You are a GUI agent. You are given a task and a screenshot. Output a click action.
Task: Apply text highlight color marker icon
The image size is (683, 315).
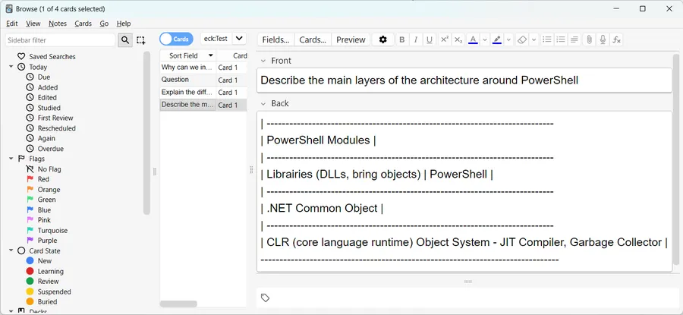496,39
